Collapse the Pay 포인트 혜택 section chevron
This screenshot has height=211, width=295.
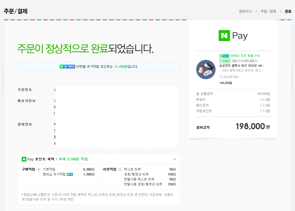pos(175,159)
